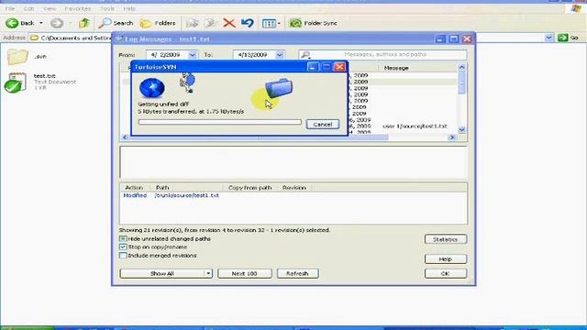587x330 pixels.
Task: Open the Back button history dropdown arrow
Action: tap(40, 23)
